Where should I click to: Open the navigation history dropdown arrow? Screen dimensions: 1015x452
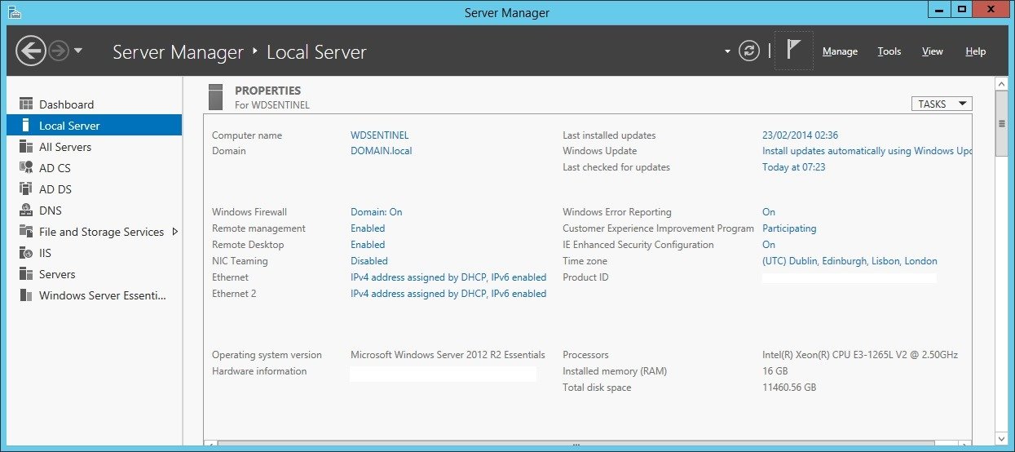(78, 51)
